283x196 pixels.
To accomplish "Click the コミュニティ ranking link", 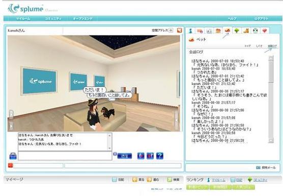I will click(260, 180).
